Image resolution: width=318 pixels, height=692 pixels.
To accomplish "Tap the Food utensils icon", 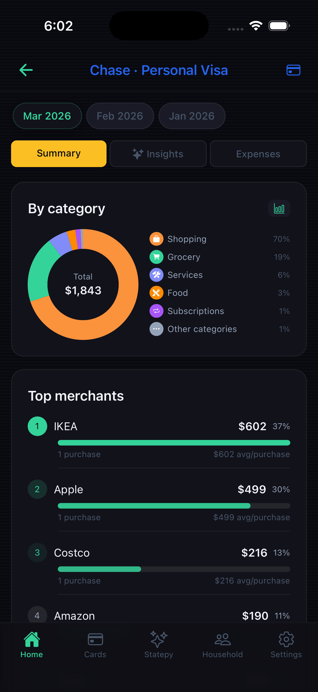I will point(156,293).
